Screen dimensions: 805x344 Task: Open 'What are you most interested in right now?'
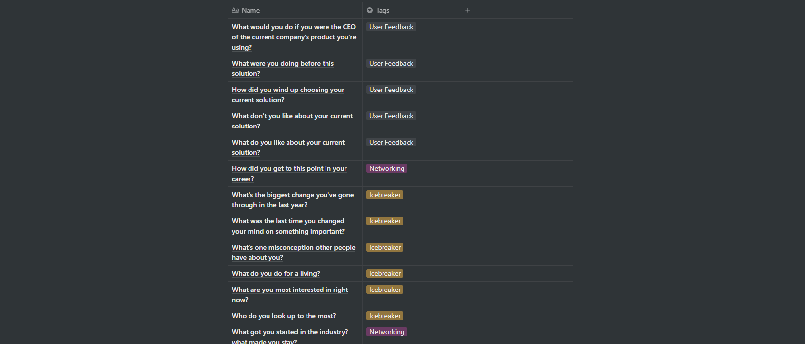coord(290,294)
